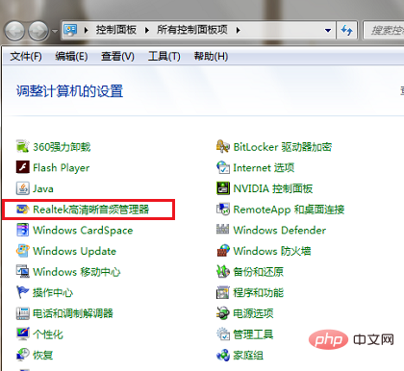Open 家庭组 link text
This screenshot has width=404, height=371.
pos(248,355)
